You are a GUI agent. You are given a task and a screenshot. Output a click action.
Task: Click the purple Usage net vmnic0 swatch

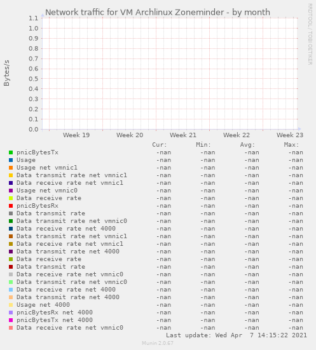pos(11,191)
